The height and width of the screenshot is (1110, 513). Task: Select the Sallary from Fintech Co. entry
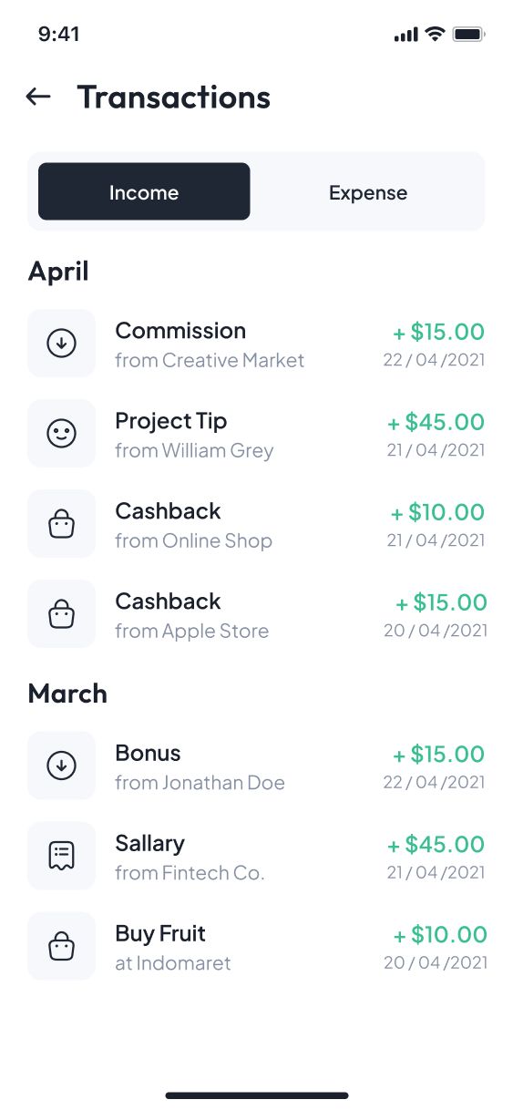click(x=257, y=856)
